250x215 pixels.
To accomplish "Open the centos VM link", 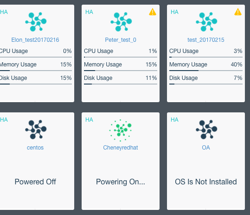I will coord(35,148).
